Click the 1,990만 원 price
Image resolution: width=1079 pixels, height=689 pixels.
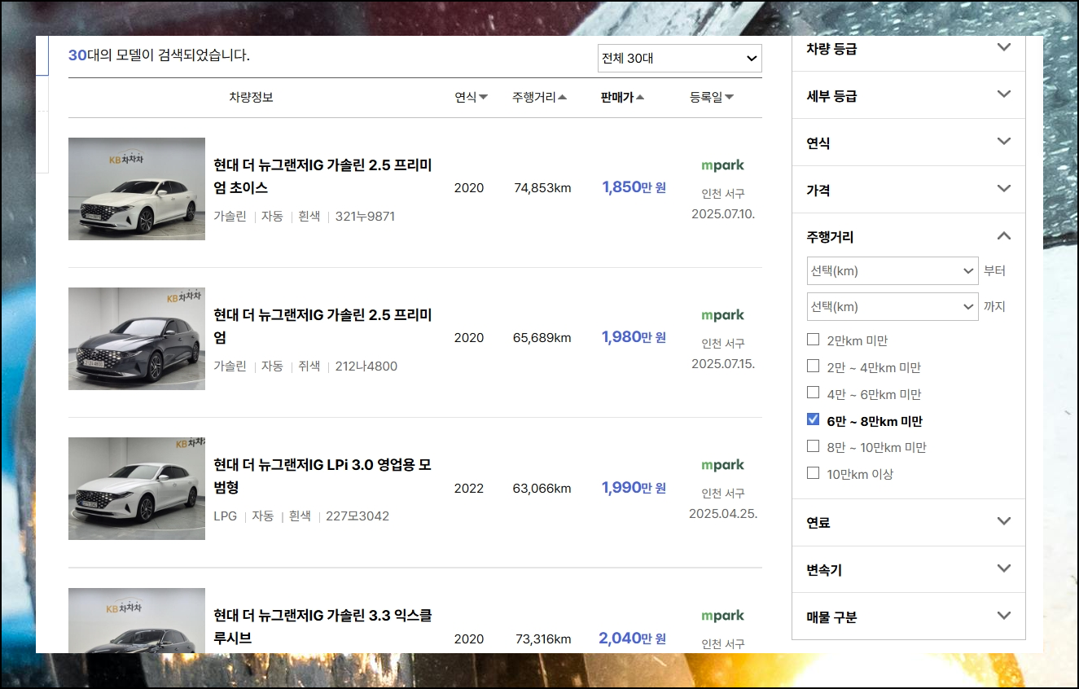click(634, 488)
